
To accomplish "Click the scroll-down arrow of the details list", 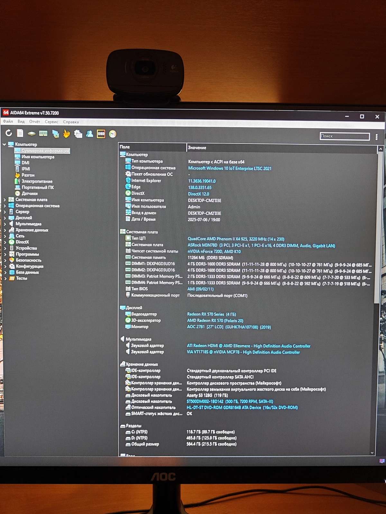I will (x=372, y=453).
